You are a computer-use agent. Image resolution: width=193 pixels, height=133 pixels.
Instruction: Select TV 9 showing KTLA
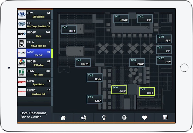coord(95,99)
